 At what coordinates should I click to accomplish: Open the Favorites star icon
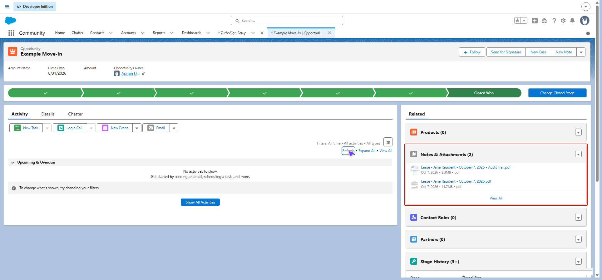518,21
